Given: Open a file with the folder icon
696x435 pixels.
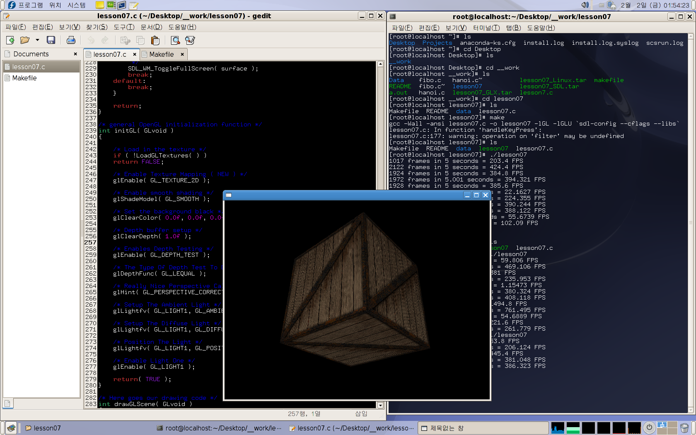Looking at the screenshot, I should point(25,40).
